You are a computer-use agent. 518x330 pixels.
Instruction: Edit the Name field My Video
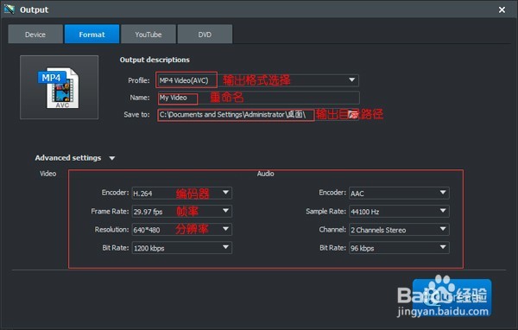(x=259, y=98)
